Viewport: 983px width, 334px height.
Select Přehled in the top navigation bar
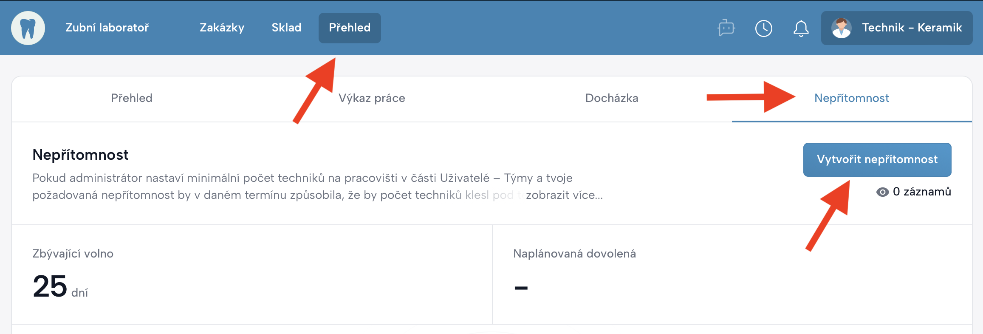point(350,28)
